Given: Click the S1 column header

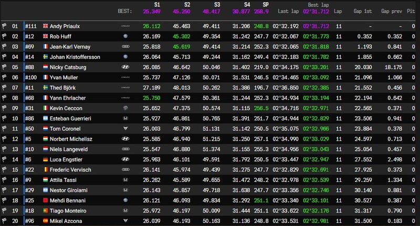Looking at the screenshot, I should point(157,5).
